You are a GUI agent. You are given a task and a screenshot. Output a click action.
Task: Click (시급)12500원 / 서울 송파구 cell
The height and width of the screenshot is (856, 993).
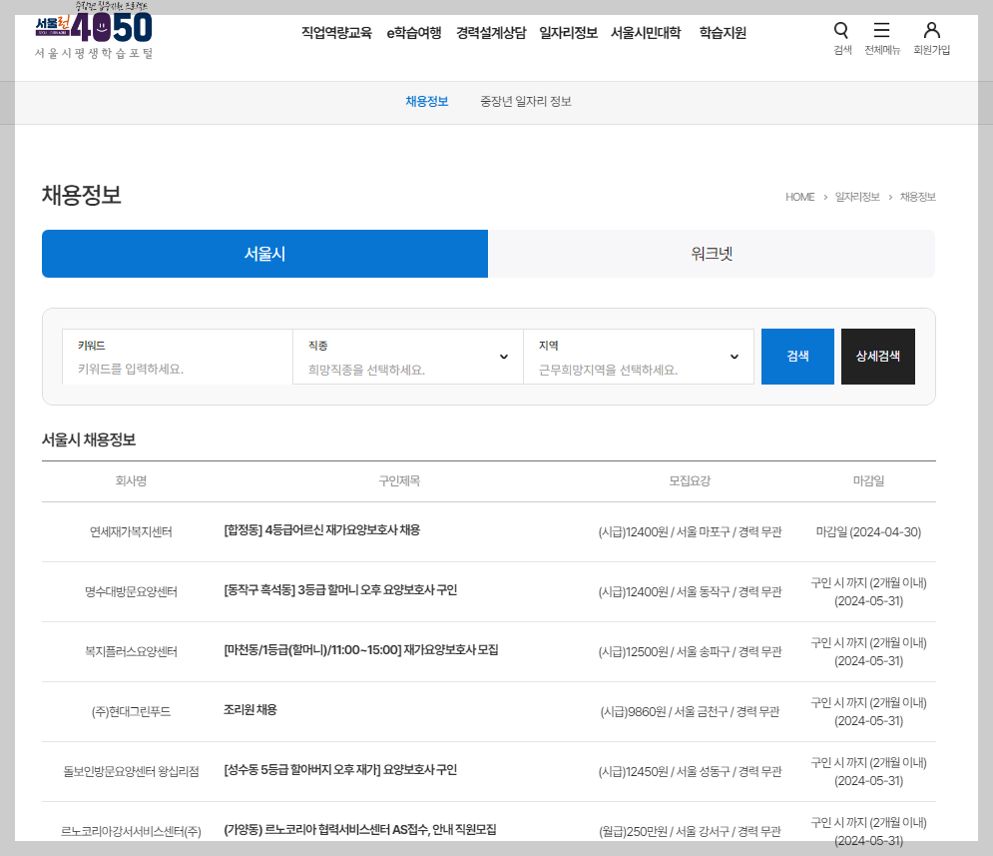pos(690,652)
